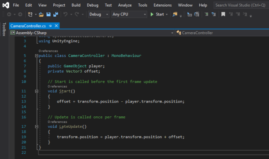The image size is (269, 159).
Task: Click the Find in Files icon
Action: [175, 14]
